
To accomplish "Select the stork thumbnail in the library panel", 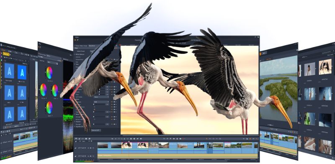I will point(325,67).
